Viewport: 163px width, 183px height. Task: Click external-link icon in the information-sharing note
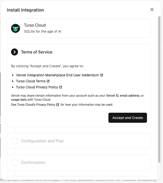[x=58, y=104]
